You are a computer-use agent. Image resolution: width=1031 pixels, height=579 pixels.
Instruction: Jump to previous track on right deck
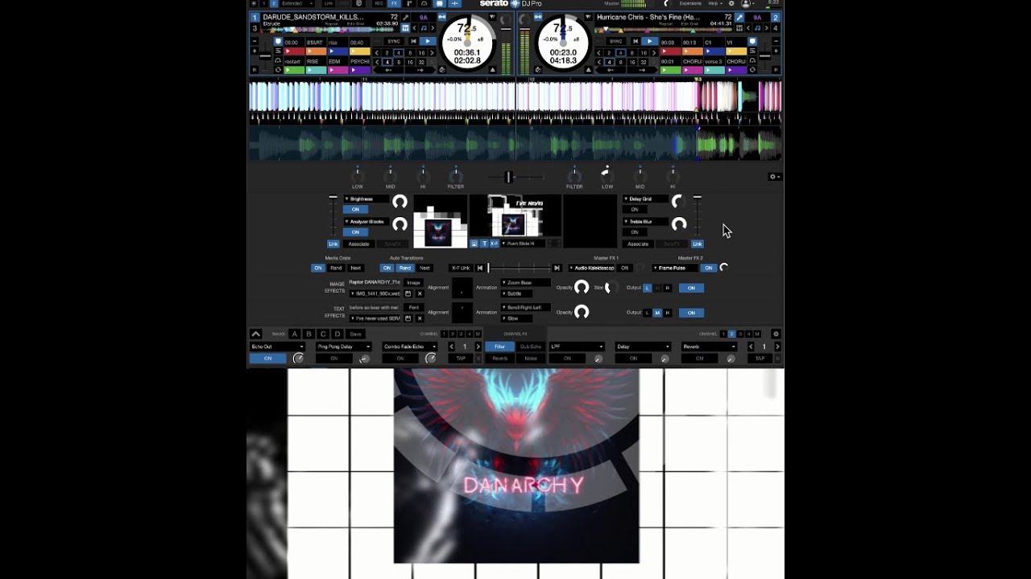point(636,41)
